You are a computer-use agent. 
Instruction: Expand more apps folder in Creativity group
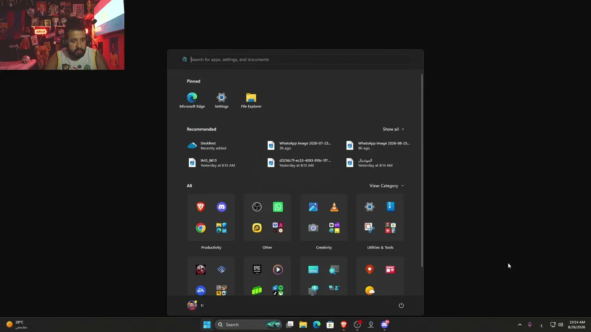tap(334, 228)
